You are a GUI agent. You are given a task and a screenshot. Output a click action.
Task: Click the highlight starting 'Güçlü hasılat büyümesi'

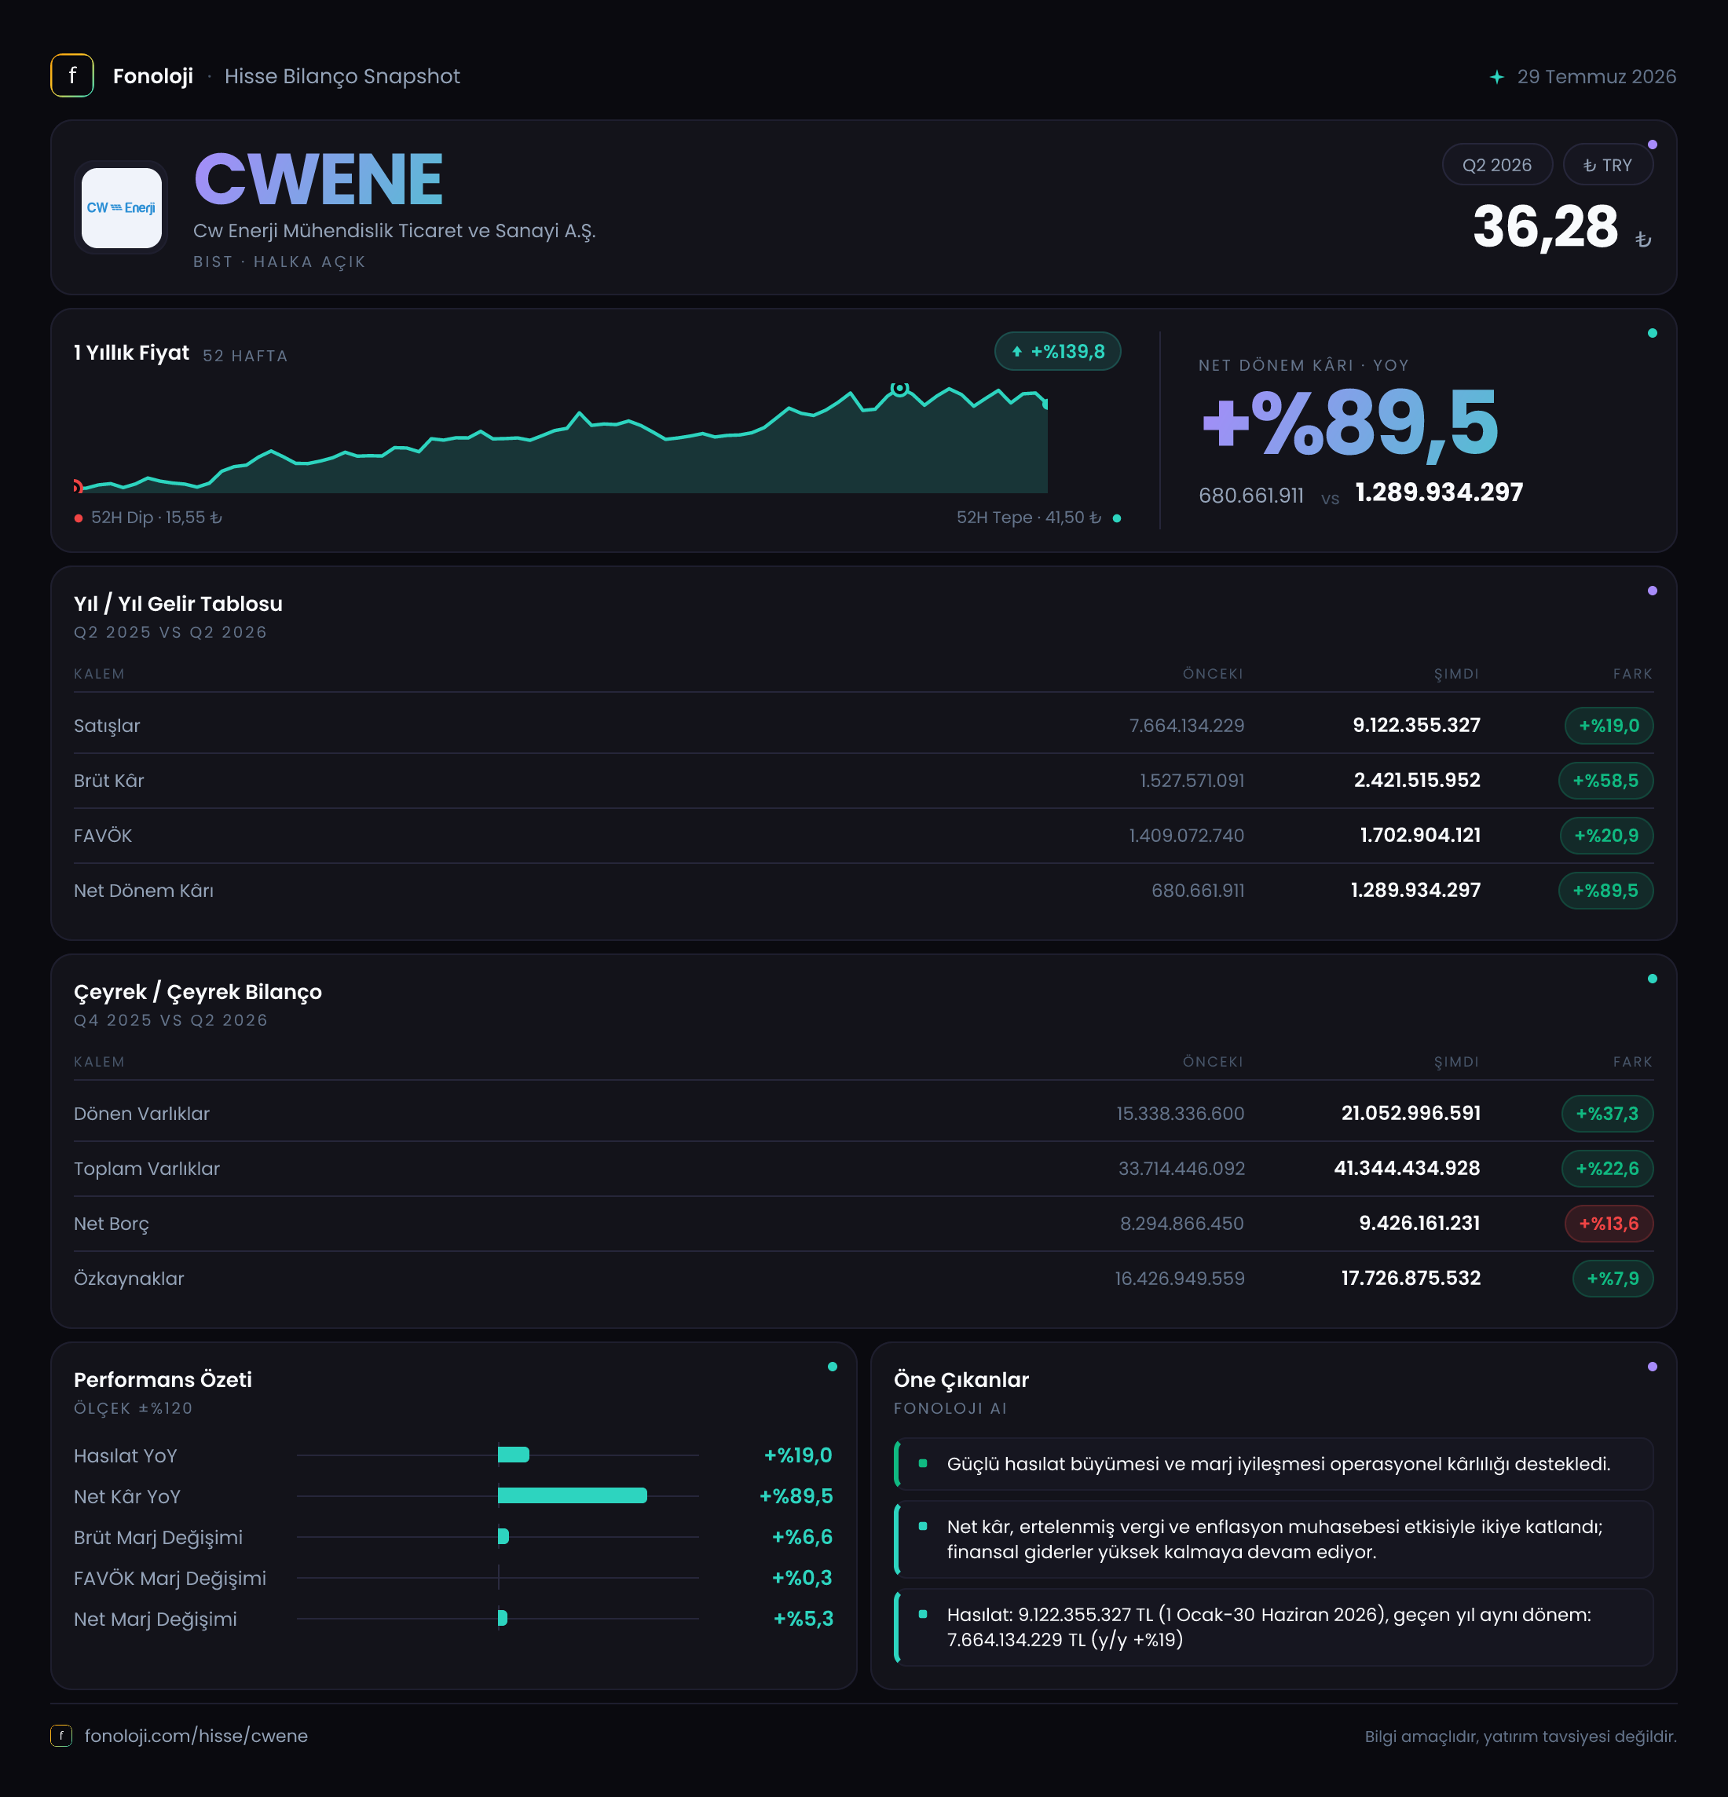coord(1273,1464)
